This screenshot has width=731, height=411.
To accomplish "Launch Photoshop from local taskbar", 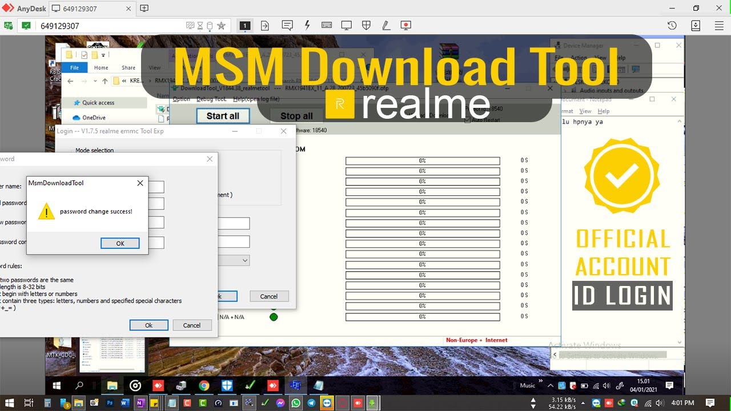I will (x=110, y=403).
